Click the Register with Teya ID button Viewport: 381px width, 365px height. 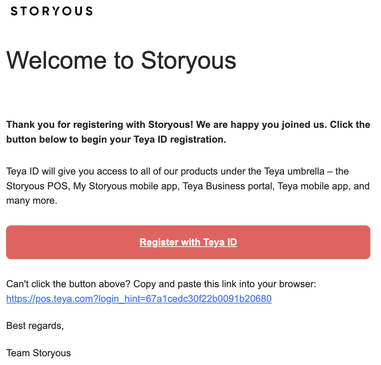tap(188, 242)
